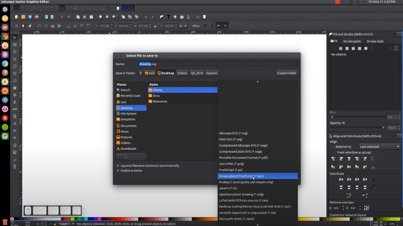Click the Create Folder button

pyautogui.click(x=287, y=73)
